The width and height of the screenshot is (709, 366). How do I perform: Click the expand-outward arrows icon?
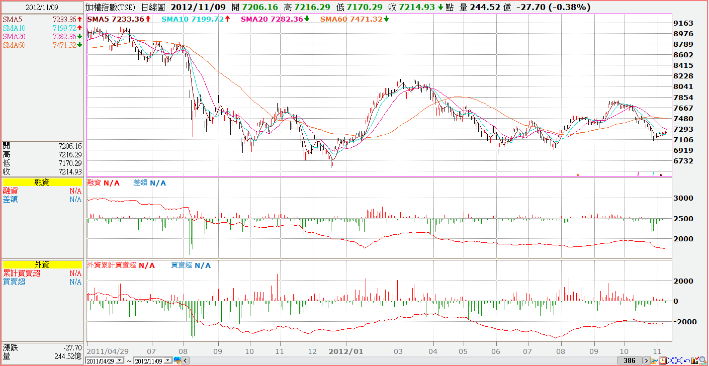point(679,360)
